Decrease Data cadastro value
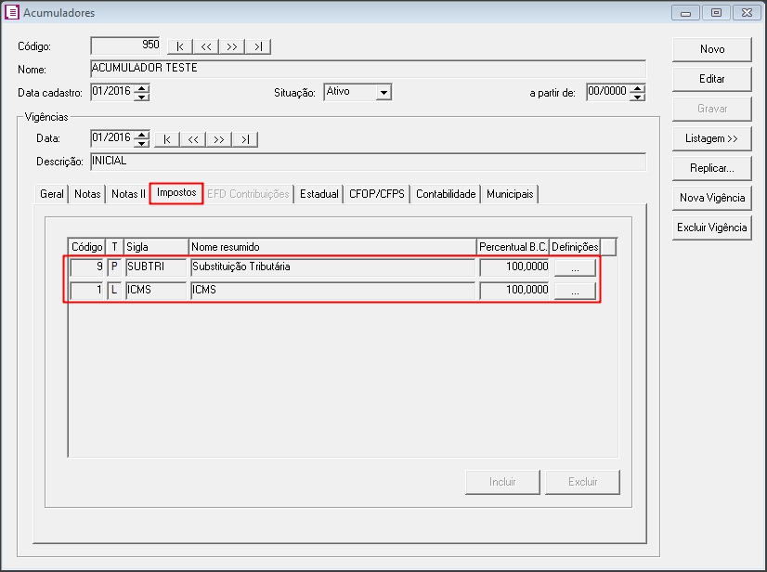This screenshot has height=572, width=767. click(142, 97)
